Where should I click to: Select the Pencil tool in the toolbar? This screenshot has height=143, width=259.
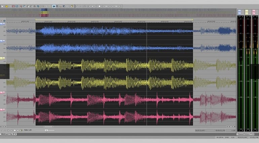tap(61, 6)
